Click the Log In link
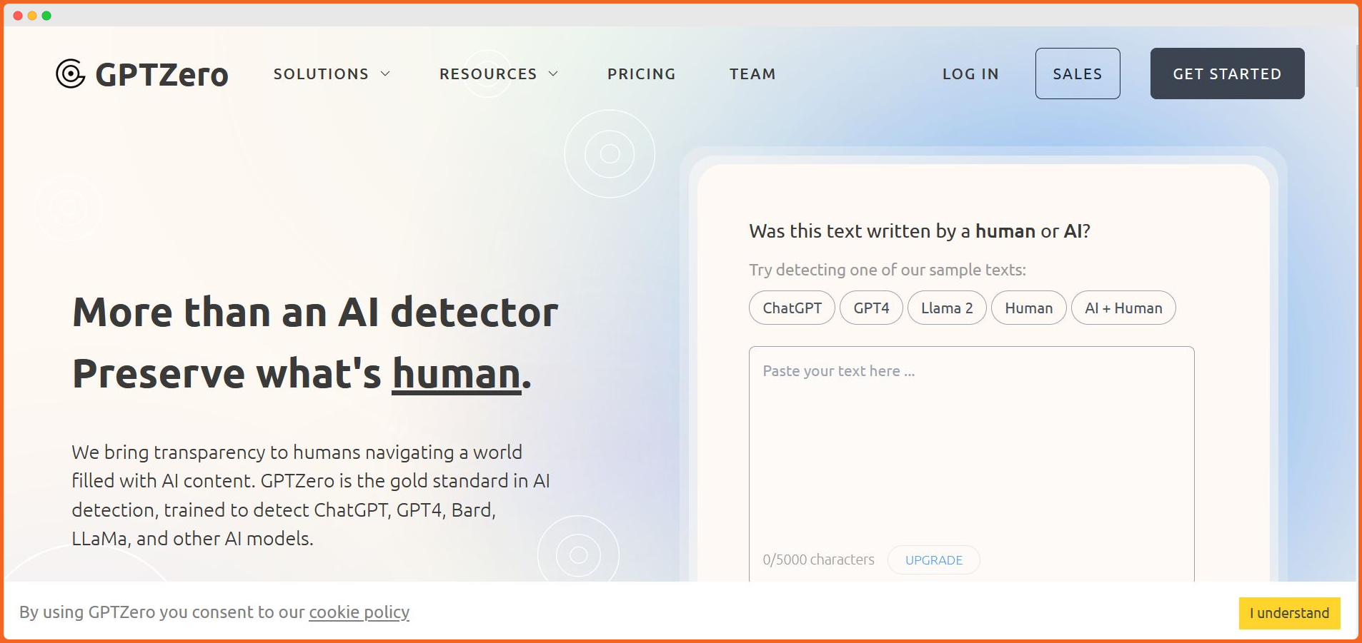 pyautogui.click(x=970, y=74)
